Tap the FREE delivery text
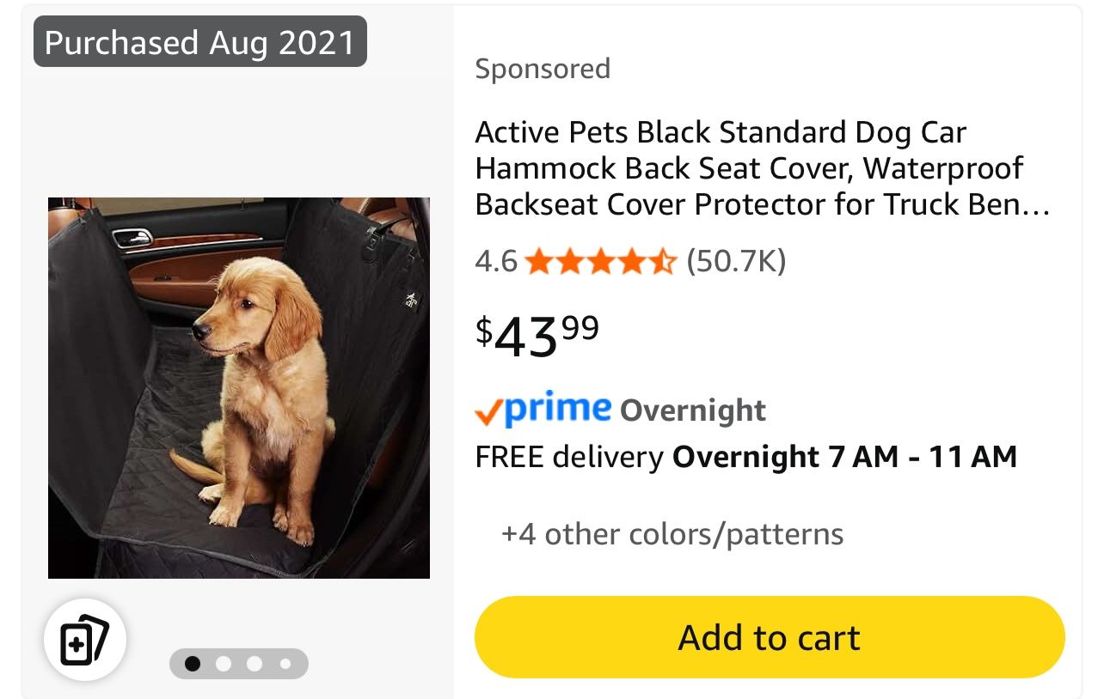The height and width of the screenshot is (699, 1104). (x=569, y=457)
